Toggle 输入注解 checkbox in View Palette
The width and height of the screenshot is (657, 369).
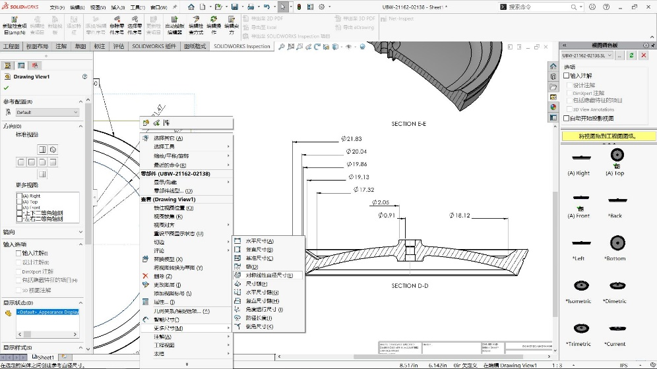pos(567,76)
